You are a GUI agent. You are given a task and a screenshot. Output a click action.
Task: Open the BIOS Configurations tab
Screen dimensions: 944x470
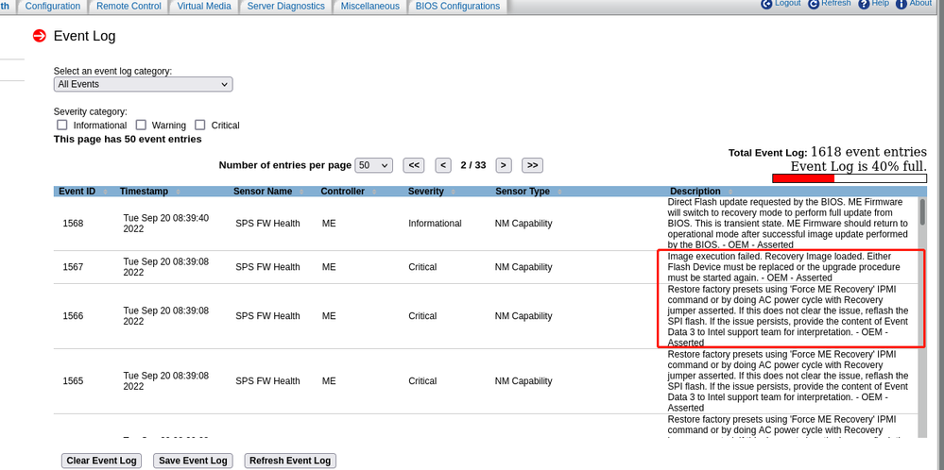tap(457, 6)
